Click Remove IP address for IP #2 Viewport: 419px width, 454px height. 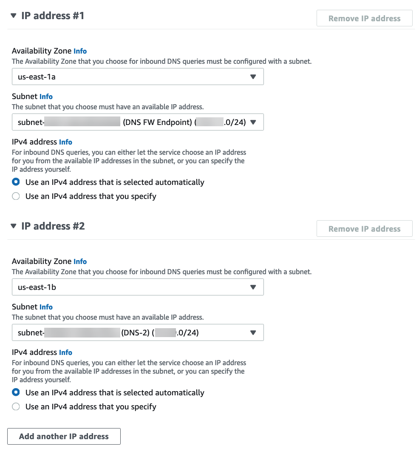364,229
